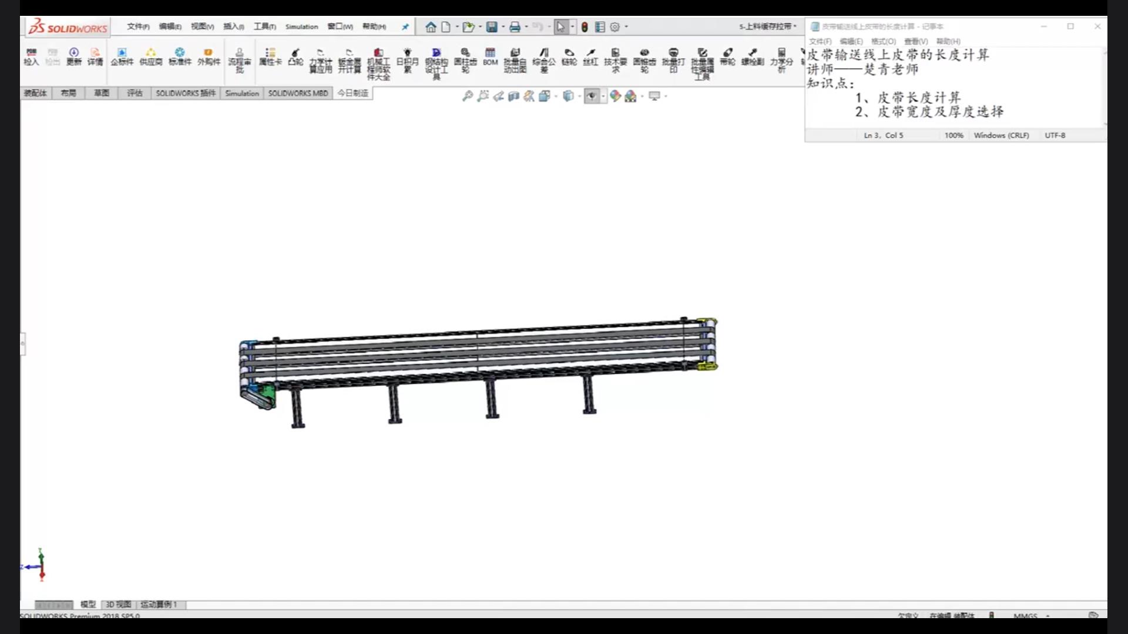Click the Section View icon

tap(513, 96)
